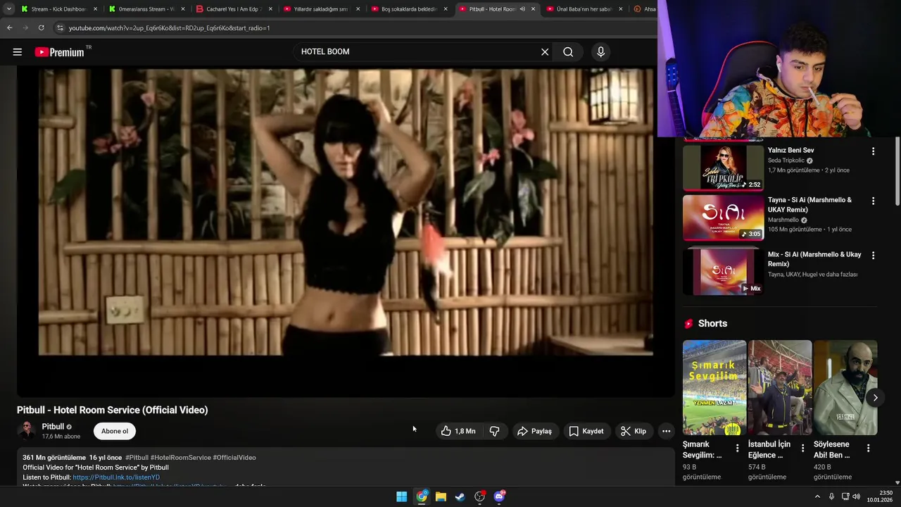
Task: Clear the HOTEL BOOM search text
Action: pos(545,51)
